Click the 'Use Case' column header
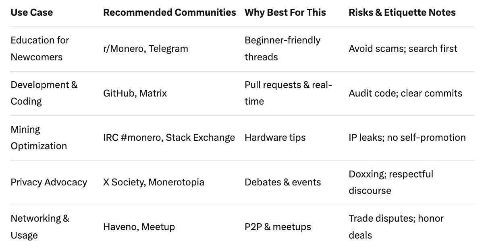This screenshot has height=251, width=486. click(x=31, y=12)
